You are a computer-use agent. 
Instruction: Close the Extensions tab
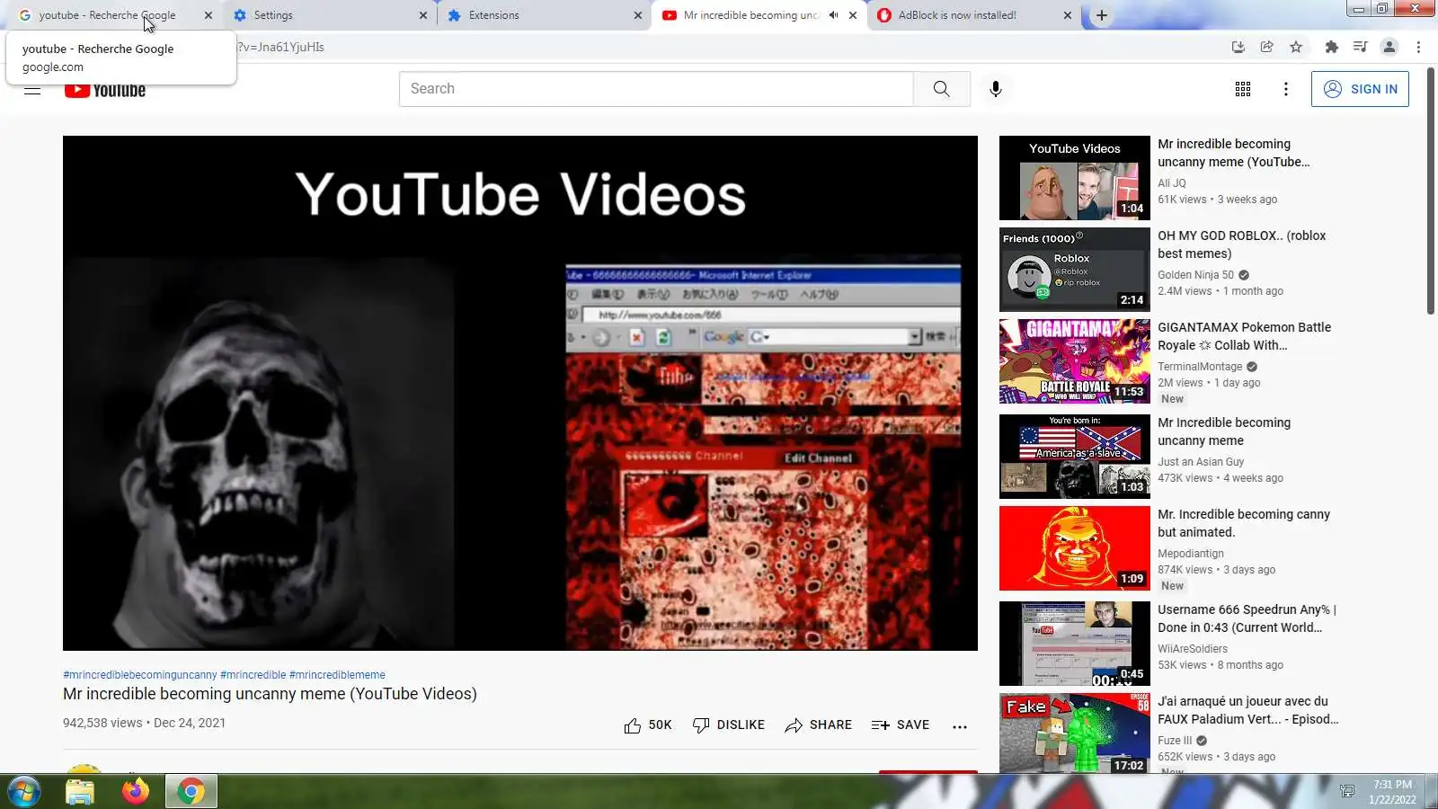point(638,15)
